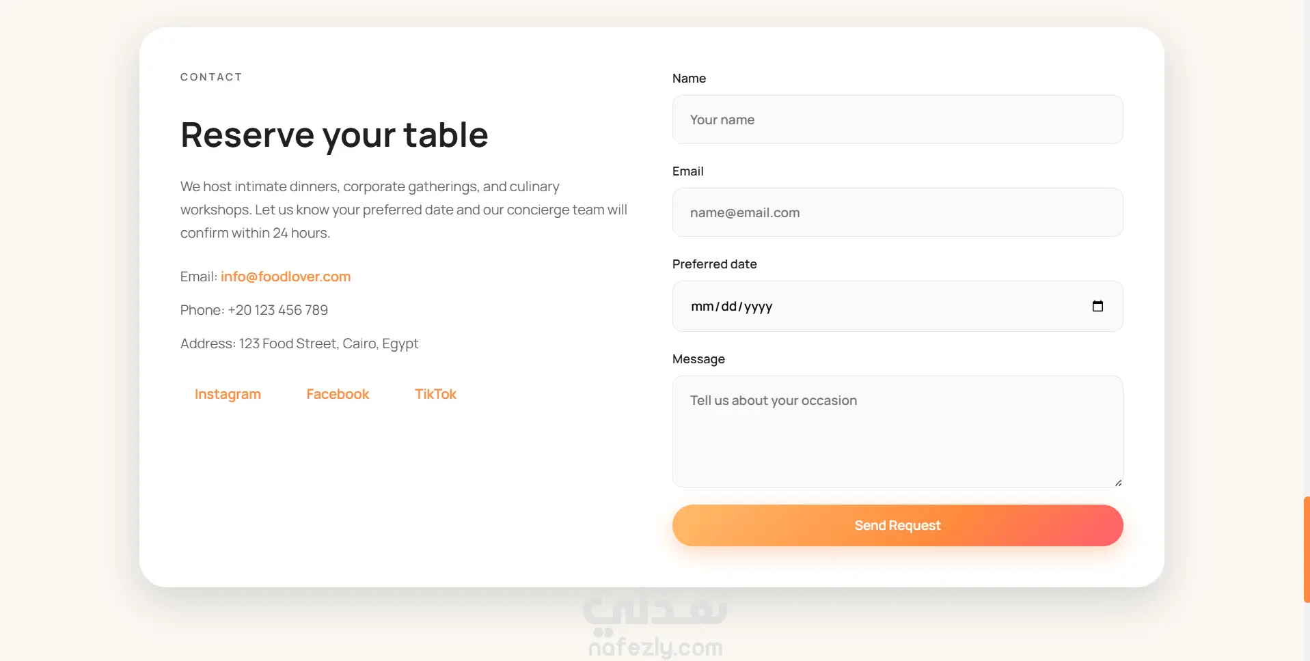This screenshot has width=1310, height=661.
Task: Click the name@email.com email field
Action: 897,212
